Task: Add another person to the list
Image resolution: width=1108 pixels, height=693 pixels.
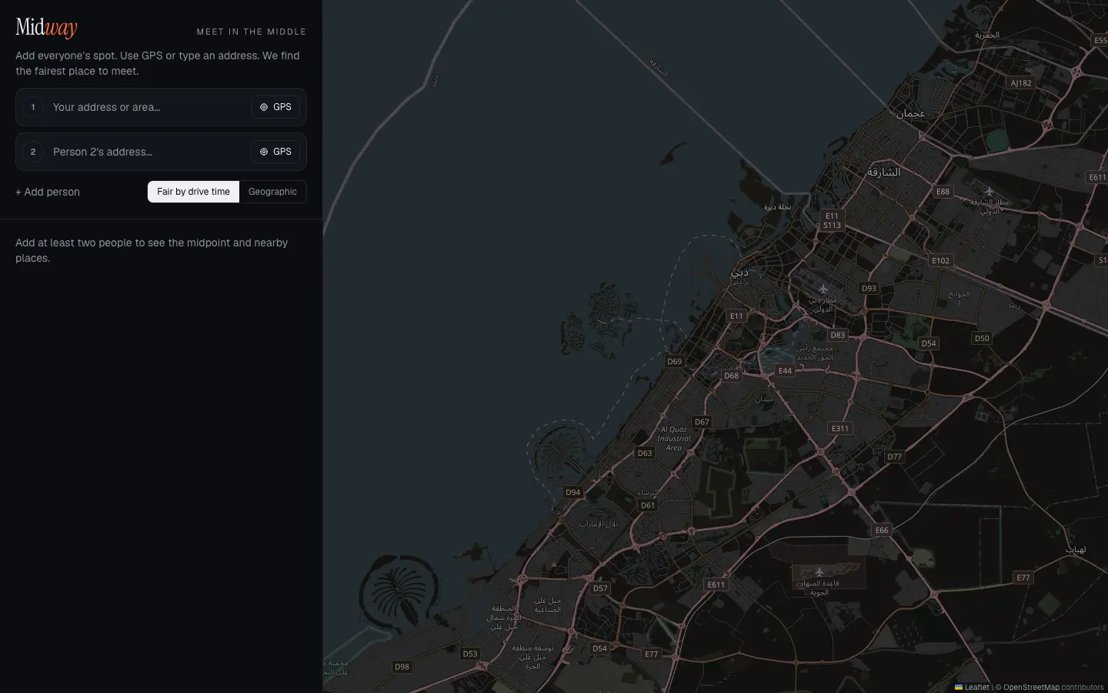Action: tap(48, 192)
